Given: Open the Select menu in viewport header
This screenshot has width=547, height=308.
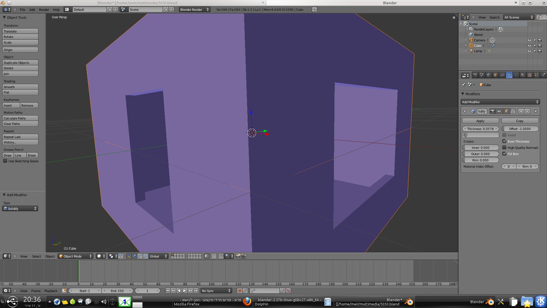Looking at the screenshot, I should click(36, 256).
